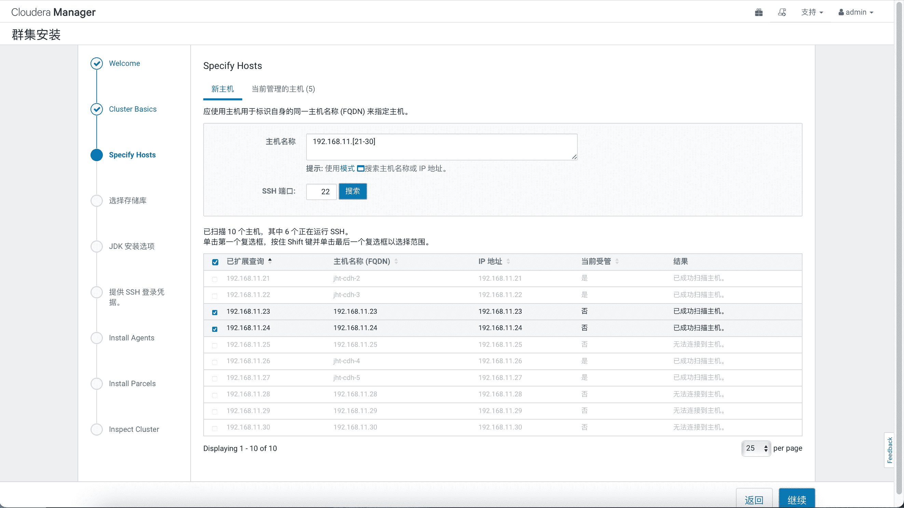
Task: Uncheck host 192.168.11.23 checkbox
Action: pyautogui.click(x=215, y=312)
